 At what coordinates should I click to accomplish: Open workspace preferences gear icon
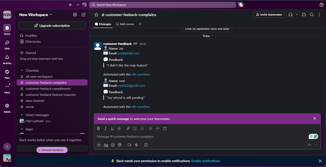click(75, 15)
